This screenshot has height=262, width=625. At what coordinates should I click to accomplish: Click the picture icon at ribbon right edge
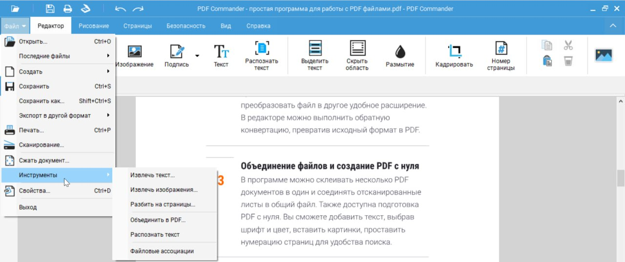(x=604, y=55)
